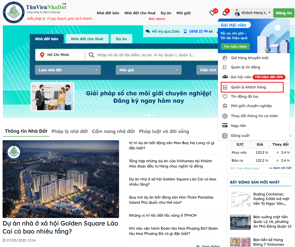The height and width of the screenshot is (247, 295).
Task: Click the card icon next to Nạp tiền
Action: [225, 125]
